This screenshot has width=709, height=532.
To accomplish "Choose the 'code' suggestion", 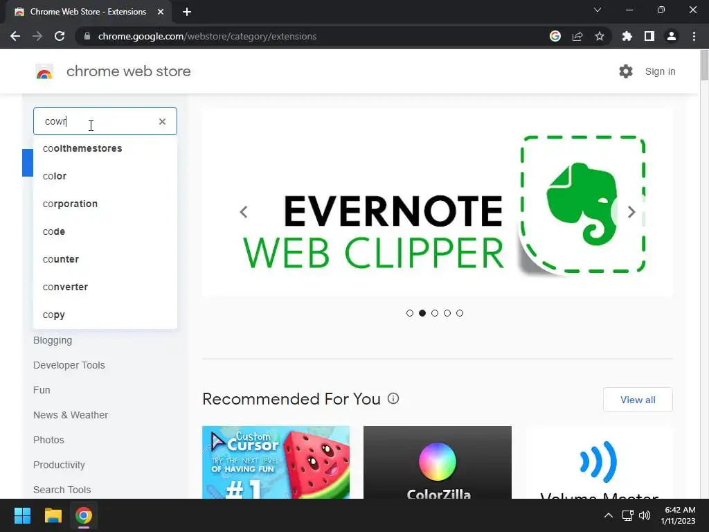I will (105, 231).
